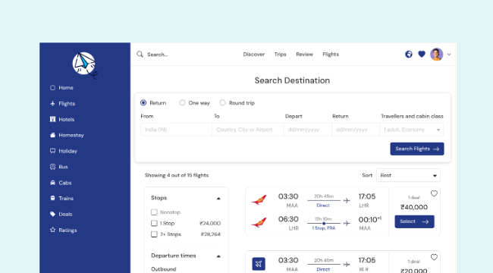
Task: Click the Homestay house icon
Action: click(52, 135)
